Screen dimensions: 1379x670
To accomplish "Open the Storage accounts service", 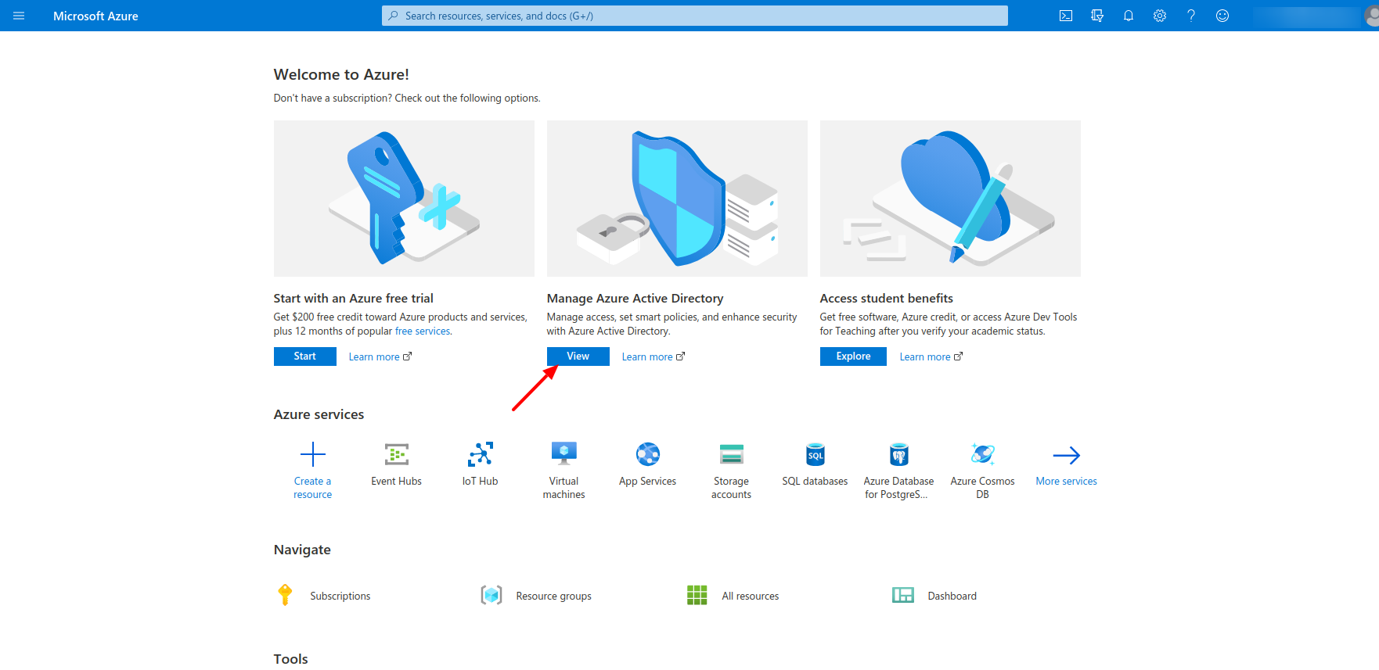I will tap(731, 470).
